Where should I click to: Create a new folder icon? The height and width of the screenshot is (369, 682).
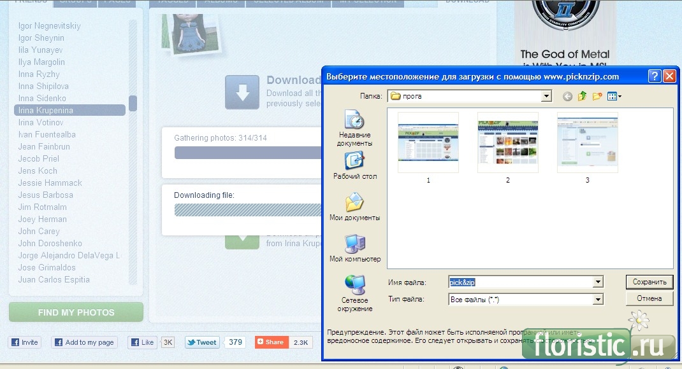coord(597,97)
